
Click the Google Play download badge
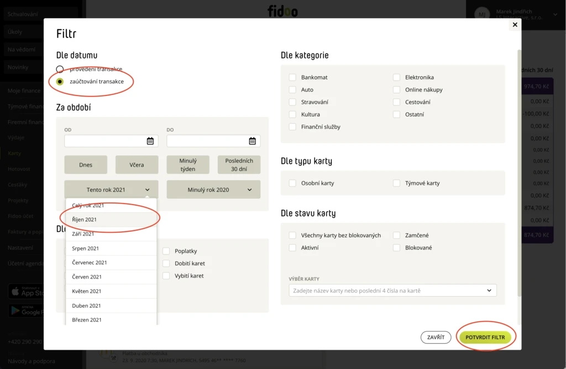[x=26, y=311]
